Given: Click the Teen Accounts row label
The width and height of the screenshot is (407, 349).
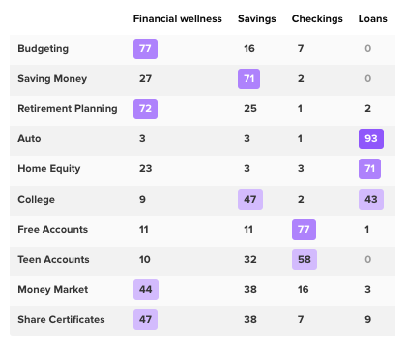Looking at the screenshot, I should click(53, 259).
